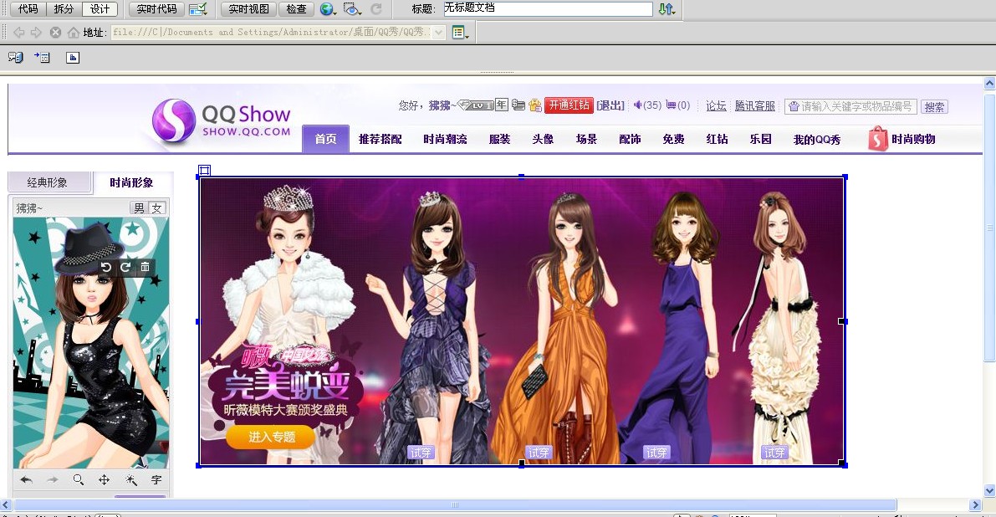This screenshot has width=996, height=517.
Task: Click the magnifier zoom icon below the avatar
Action: click(78, 480)
